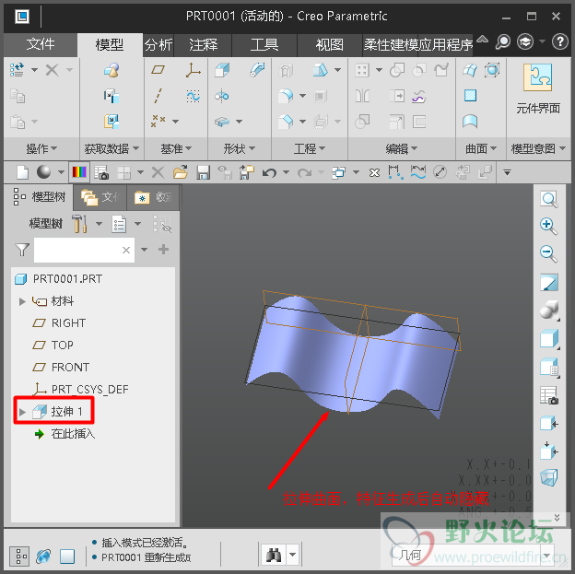Click the Boundary Blend surface icon

pyautogui.click(x=470, y=70)
